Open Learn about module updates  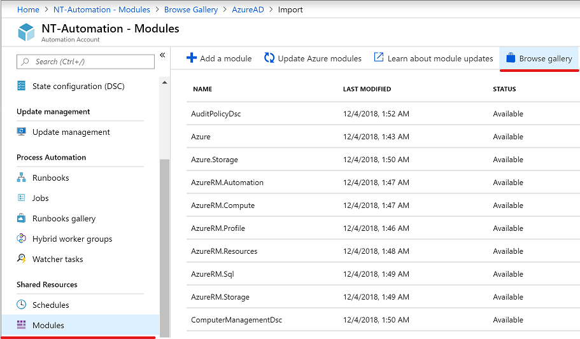point(433,59)
